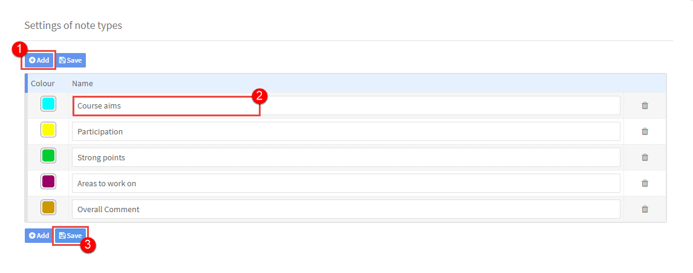Viewport: 693px width, 273px height.
Task: Click the bottom Add button
Action: click(x=39, y=236)
